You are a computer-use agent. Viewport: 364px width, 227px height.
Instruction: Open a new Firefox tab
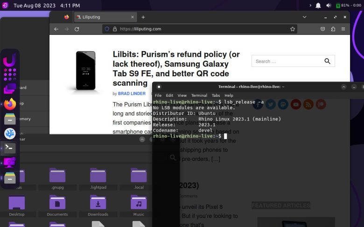pos(143,17)
